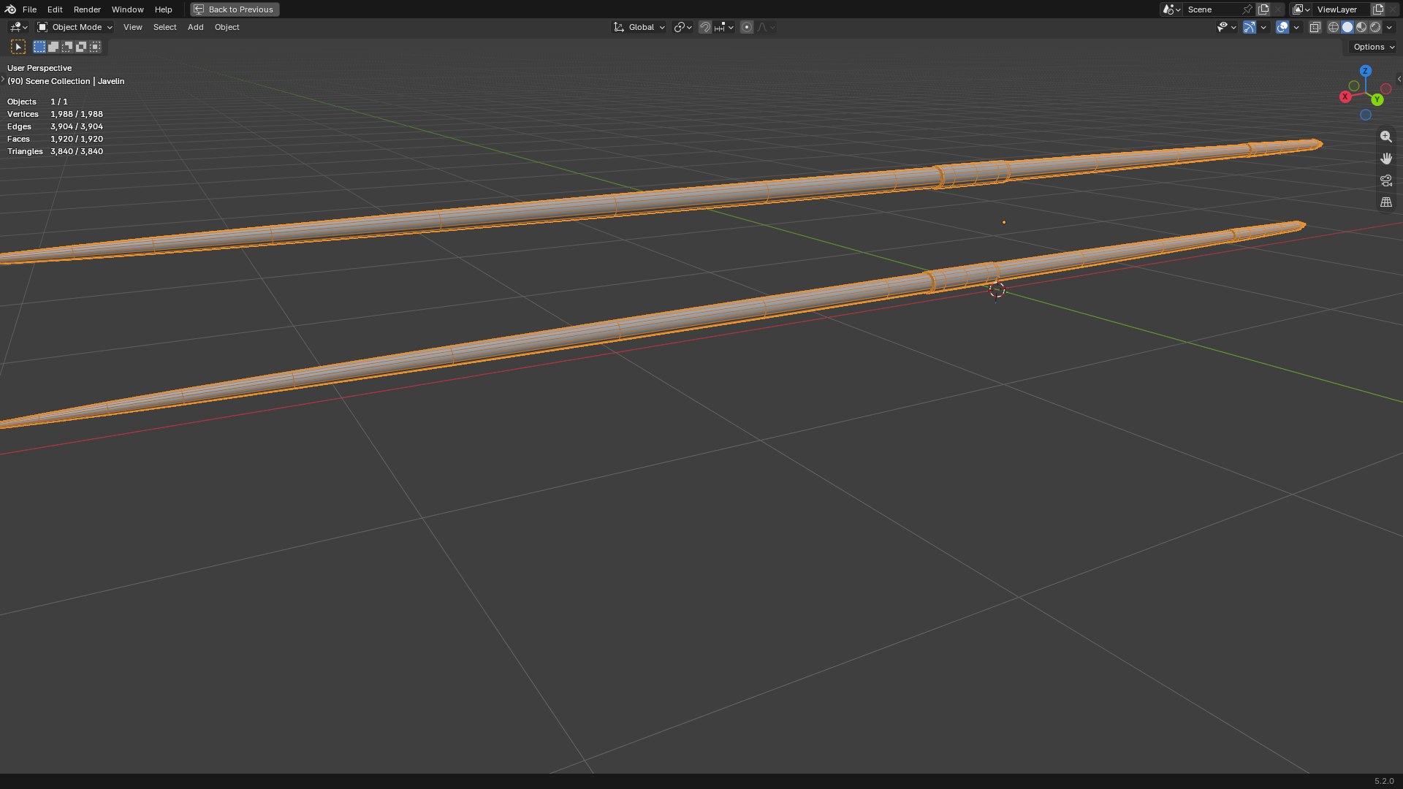The image size is (1403, 789).
Task: Open the Add menu in viewport header
Action: pyautogui.click(x=195, y=27)
